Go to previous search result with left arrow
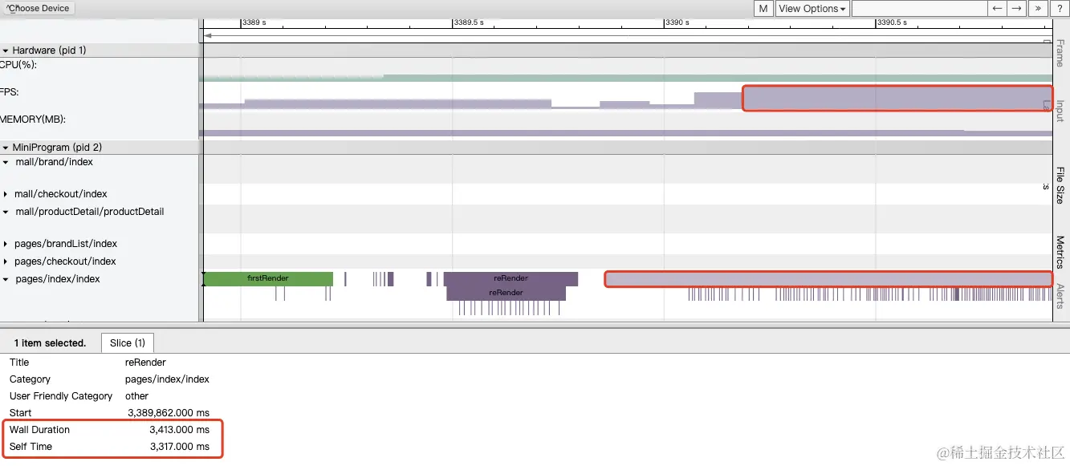Image resolution: width=1070 pixels, height=466 pixels. 997,9
